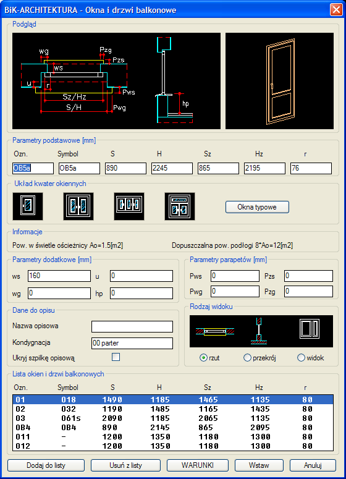The width and height of the screenshot is (346, 479).
Task: Click the Hz field with value 2195
Action: (264, 168)
